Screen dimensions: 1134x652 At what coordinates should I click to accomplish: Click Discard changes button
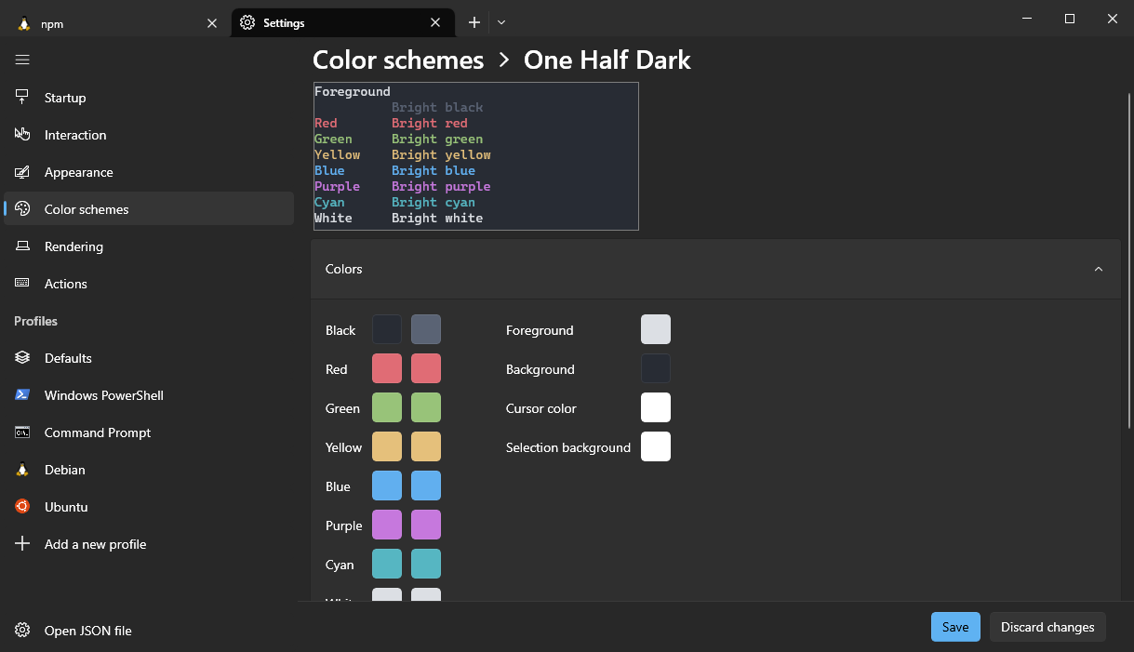click(1047, 627)
